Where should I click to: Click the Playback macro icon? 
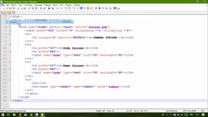click(x=103, y=8)
